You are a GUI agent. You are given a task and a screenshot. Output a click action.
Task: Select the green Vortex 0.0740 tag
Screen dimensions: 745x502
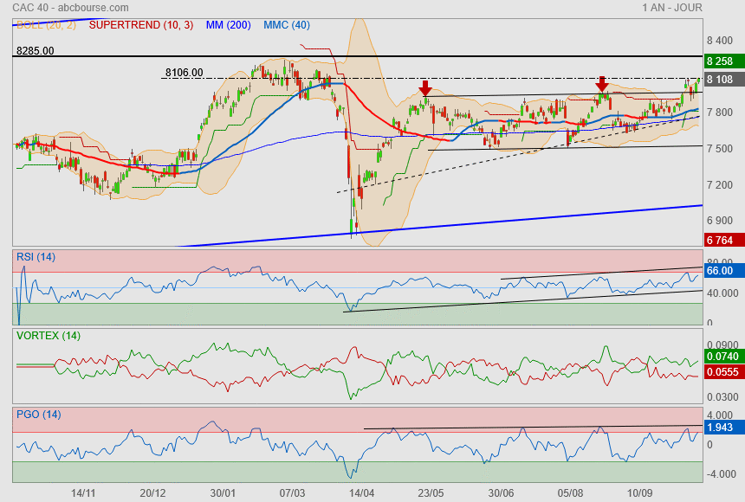pyautogui.click(x=721, y=357)
